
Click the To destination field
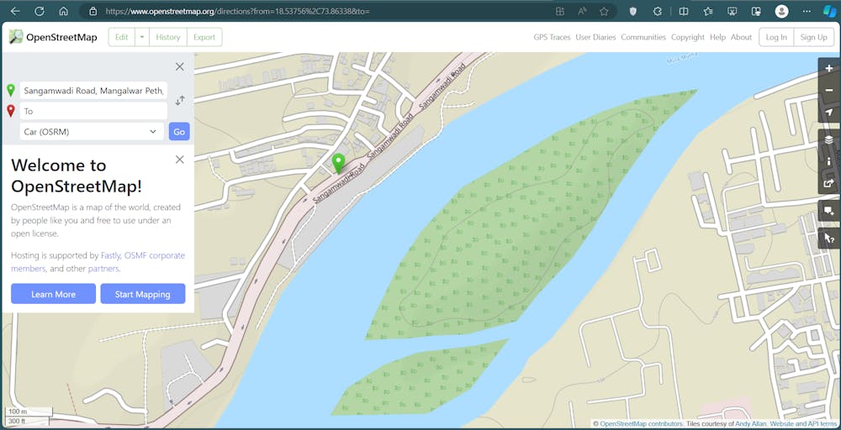[x=93, y=111]
